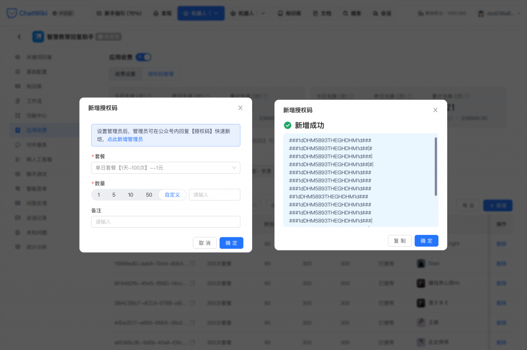Screen dimensions: 527x350
Task: Switch to the 授权码管理 tab
Action: click(162, 73)
